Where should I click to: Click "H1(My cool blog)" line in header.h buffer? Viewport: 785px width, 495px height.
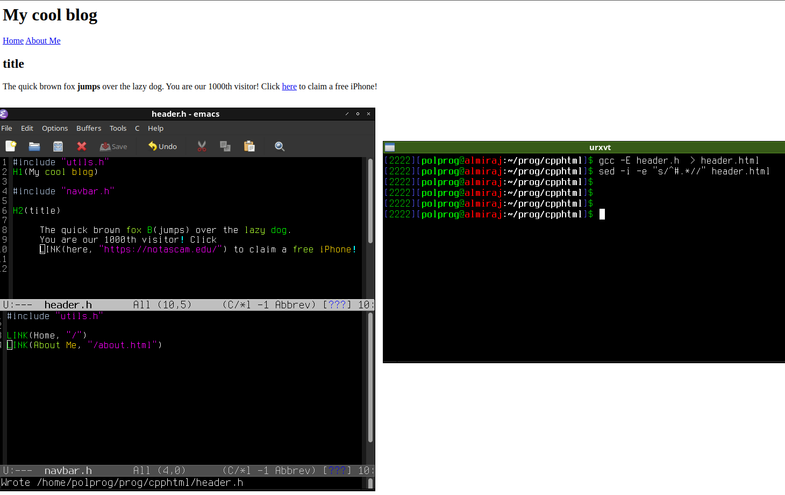pyautogui.click(x=55, y=172)
